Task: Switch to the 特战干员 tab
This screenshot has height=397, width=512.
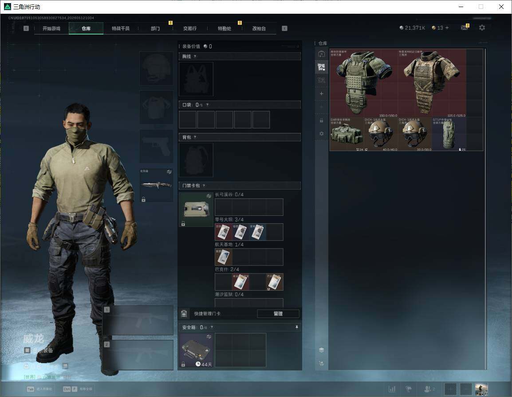Action: click(x=121, y=28)
